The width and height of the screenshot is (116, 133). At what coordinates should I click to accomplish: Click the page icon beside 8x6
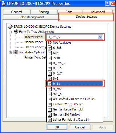pyautogui.click(x=50, y=78)
